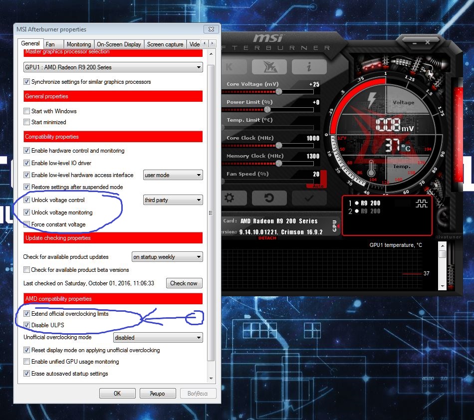
Task: Open the Screen capture tab
Action: [165, 44]
